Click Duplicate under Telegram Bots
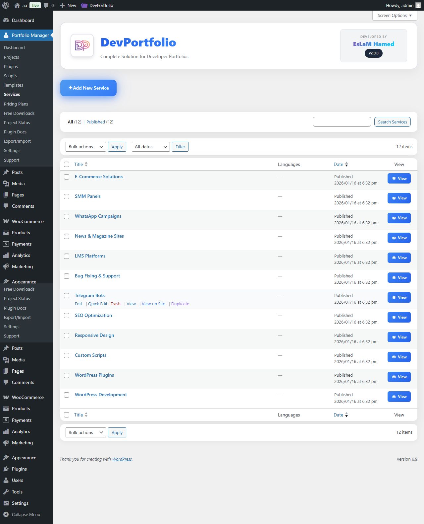The image size is (424, 524). [180, 304]
